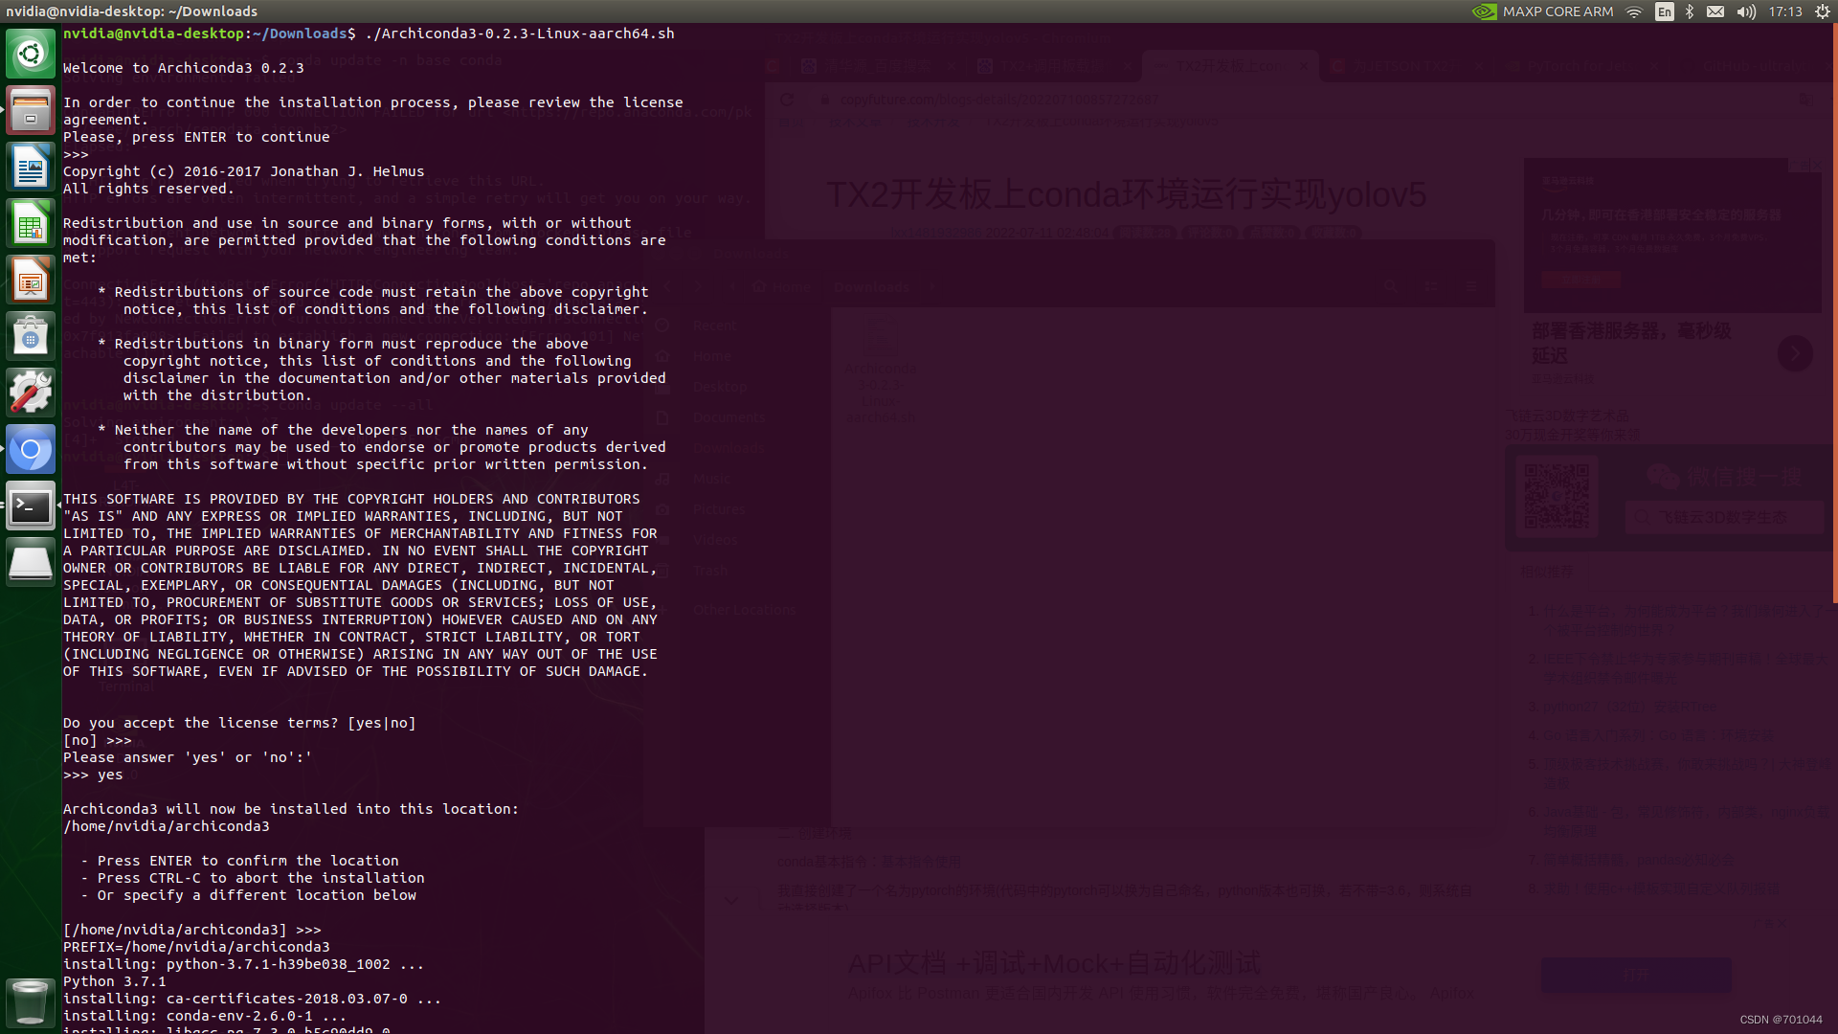This screenshot has width=1838, height=1034.
Task: Open System Settings from the launcher
Action: [31, 392]
